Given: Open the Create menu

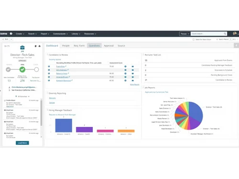Looking at the screenshot, I should pyautogui.click(x=20, y=34).
